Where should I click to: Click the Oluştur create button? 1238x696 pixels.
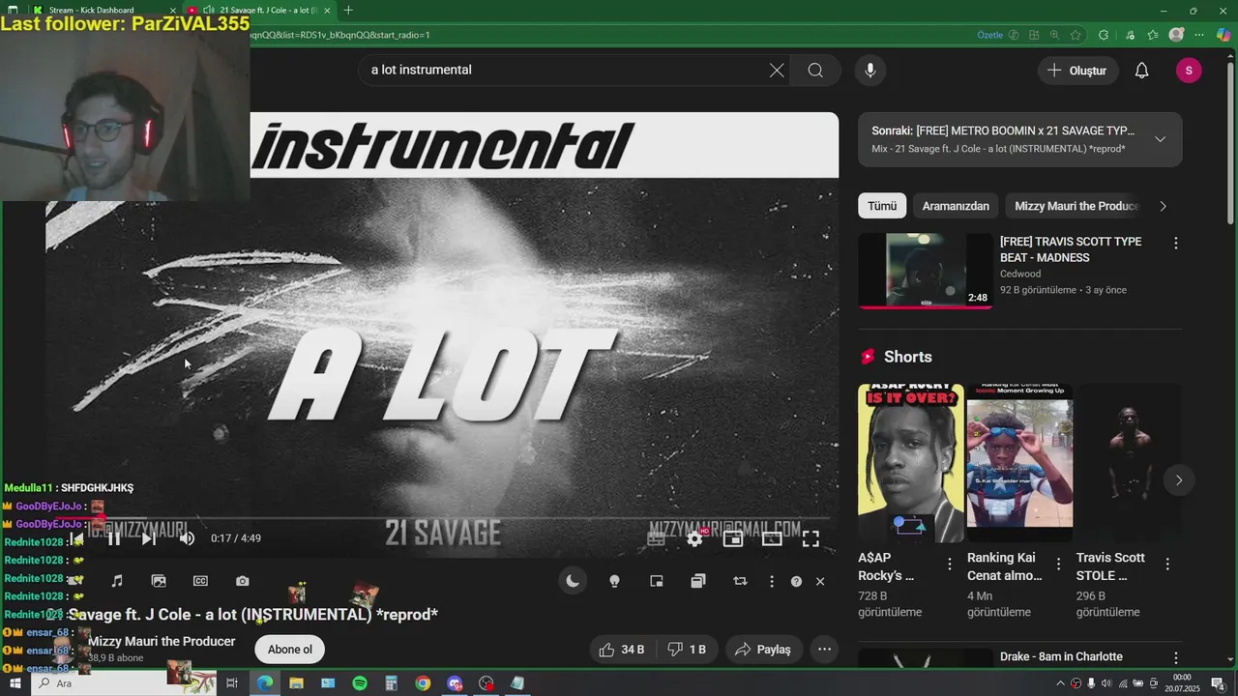[1078, 71]
